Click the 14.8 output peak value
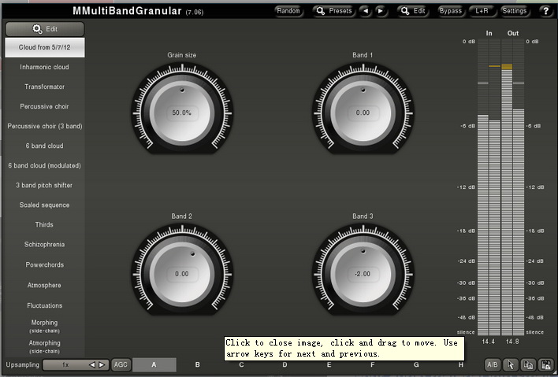558x377 pixels. tap(512, 342)
